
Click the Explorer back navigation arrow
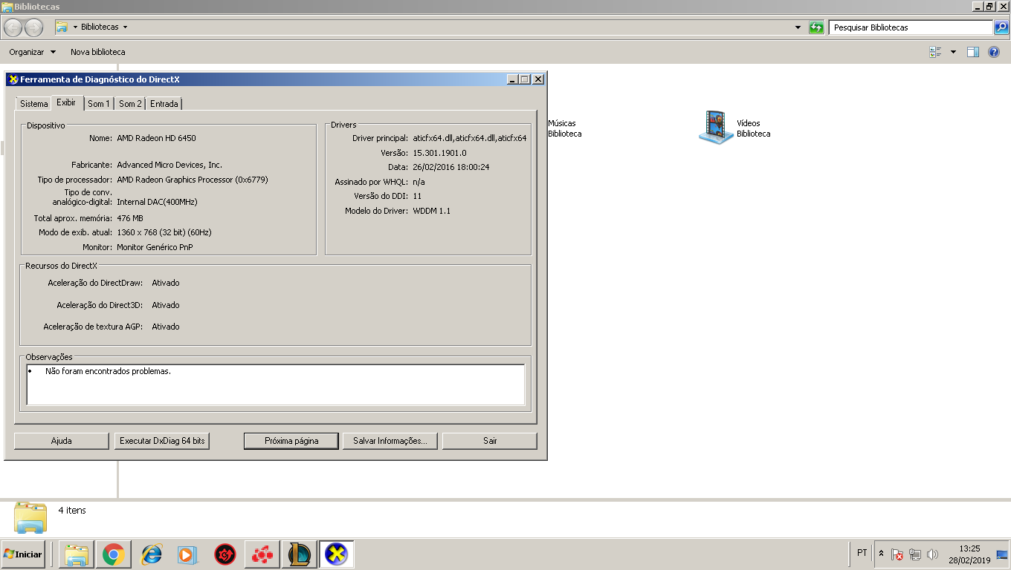point(13,27)
